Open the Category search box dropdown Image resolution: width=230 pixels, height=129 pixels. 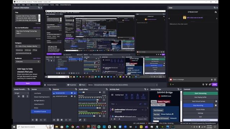28,46
